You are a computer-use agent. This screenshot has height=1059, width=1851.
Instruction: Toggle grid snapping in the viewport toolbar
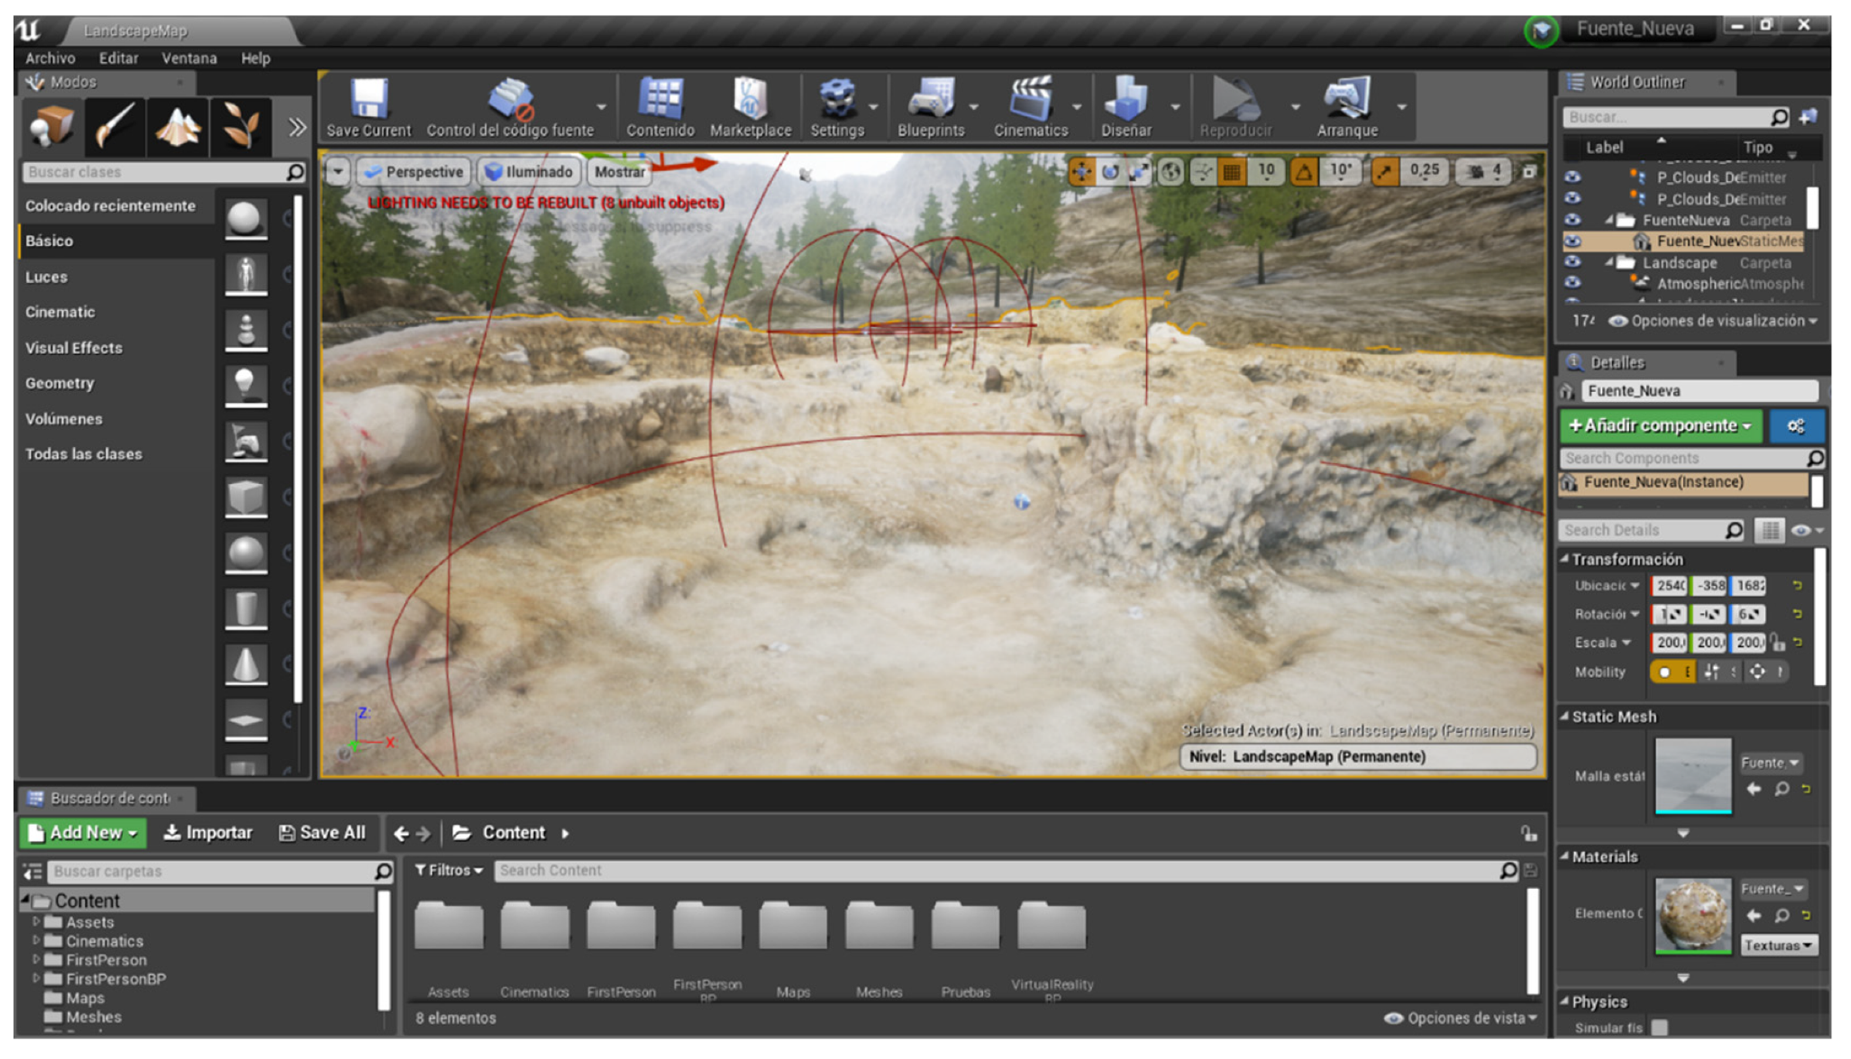[x=1232, y=171]
